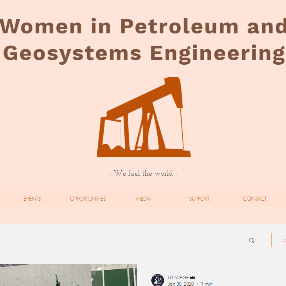
Task: Navigate to the CONTACT page
Action: tap(255, 199)
